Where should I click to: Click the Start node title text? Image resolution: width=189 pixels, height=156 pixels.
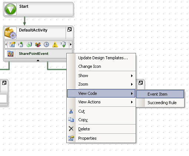pyautogui.click(x=24, y=6)
